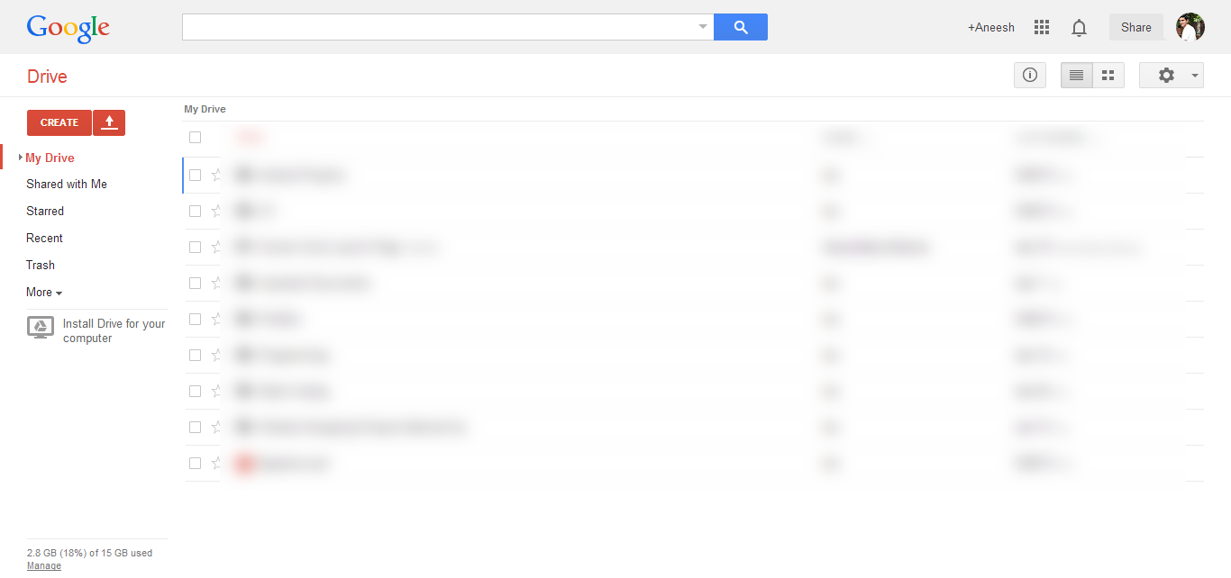The height and width of the screenshot is (578, 1231).
Task: Go to Trash in the sidebar
Action: [x=41, y=265]
